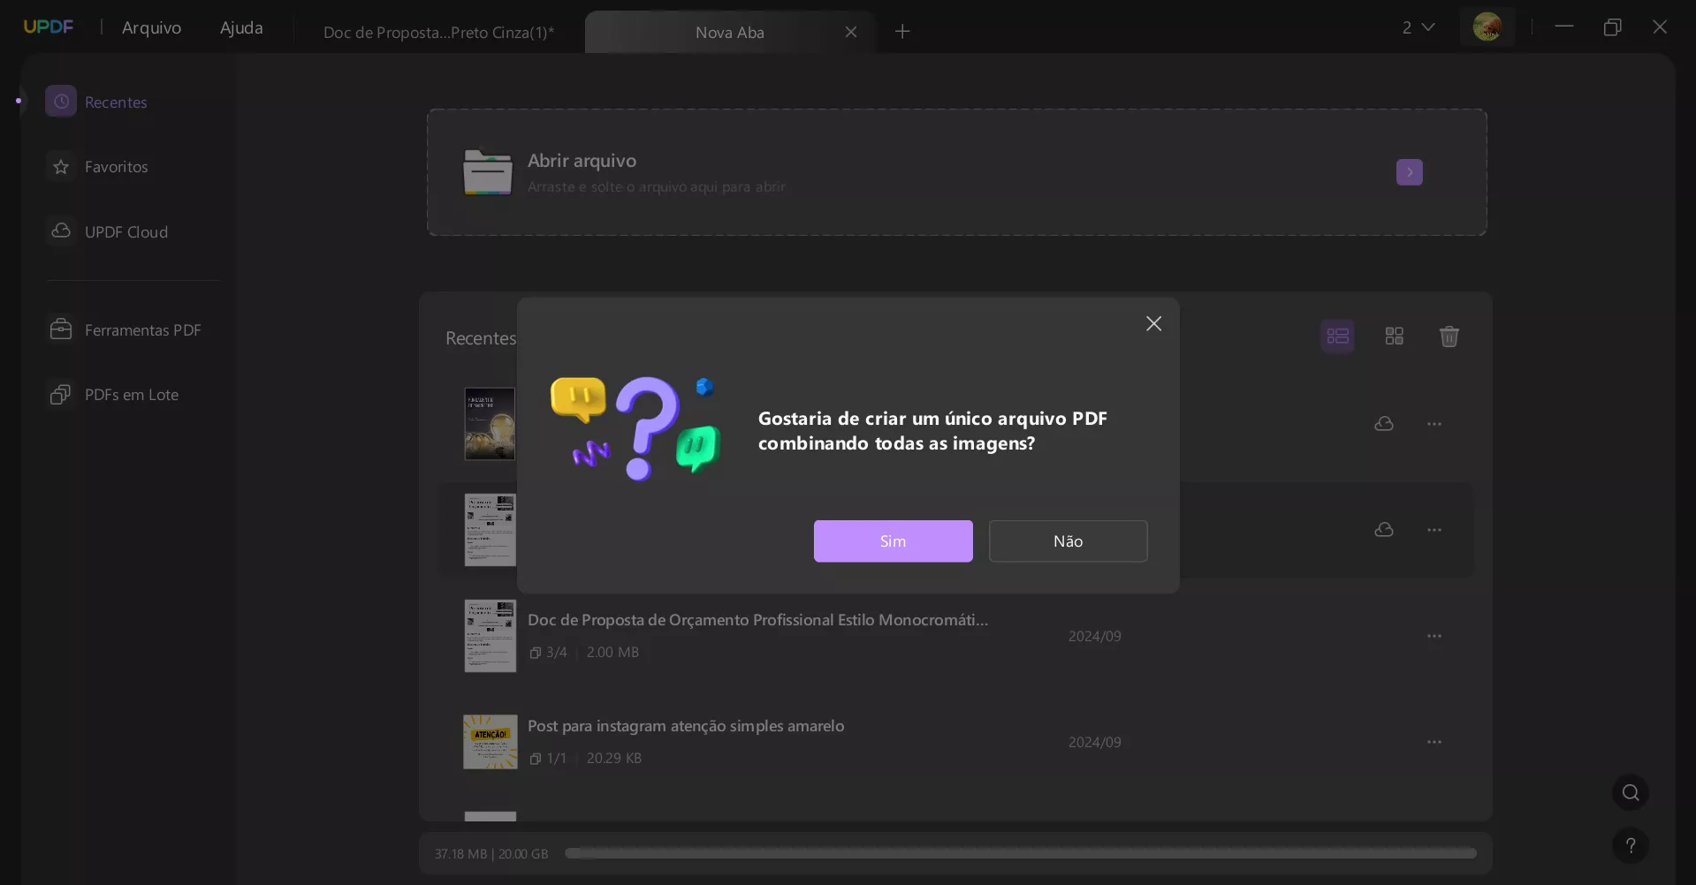The image size is (1696, 885).
Task: Click the trash icon above Recentes list
Action: [1449, 337]
